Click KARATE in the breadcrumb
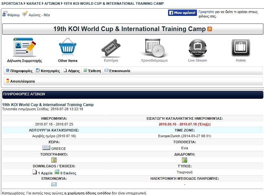This screenshot has height=195, width=264. point(33,3)
